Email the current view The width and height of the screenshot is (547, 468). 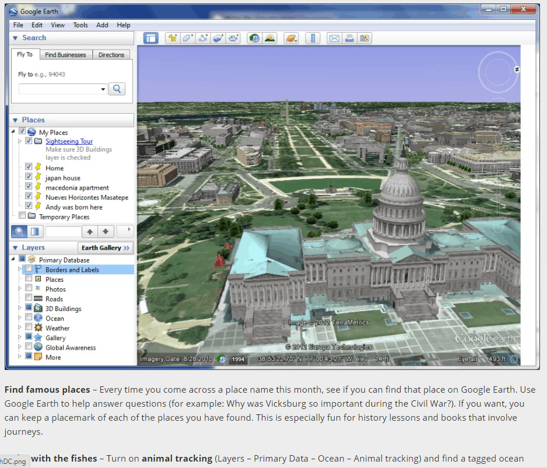pyautogui.click(x=334, y=38)
